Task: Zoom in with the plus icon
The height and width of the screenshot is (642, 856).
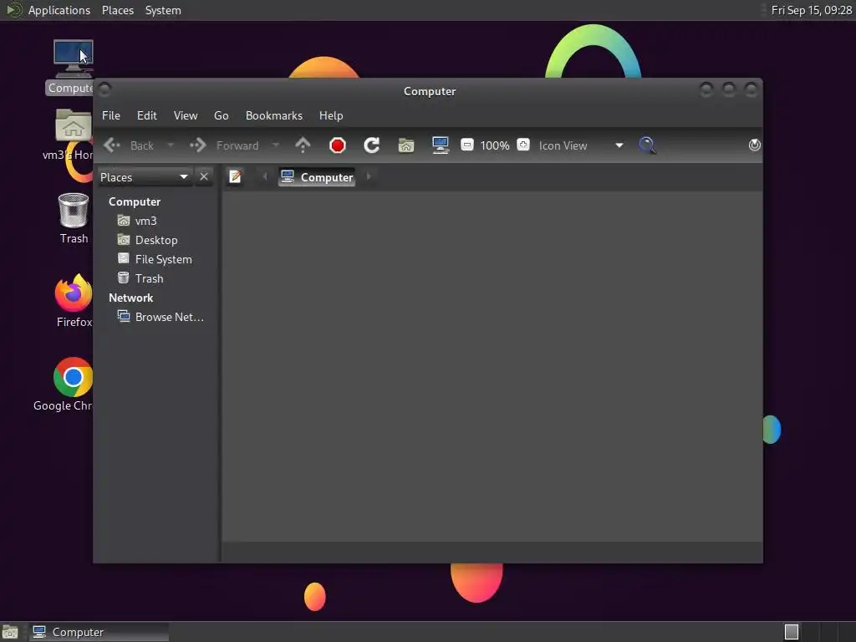Action: pos(523,145)
